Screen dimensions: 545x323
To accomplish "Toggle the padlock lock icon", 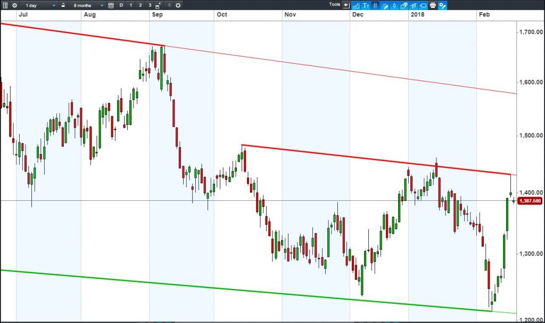I will click(x=63, y=5).
